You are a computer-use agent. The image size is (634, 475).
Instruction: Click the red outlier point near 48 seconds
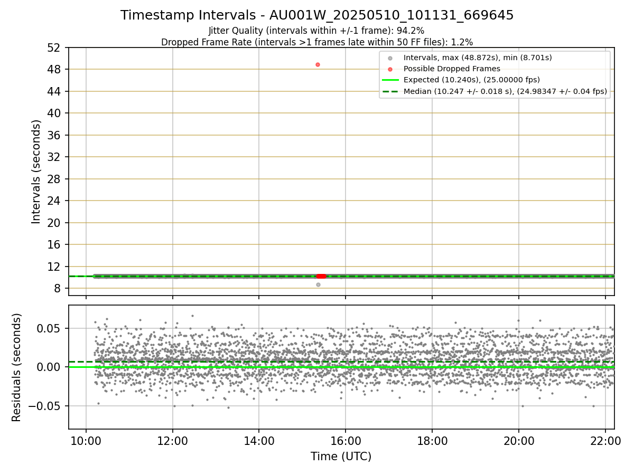318,64
